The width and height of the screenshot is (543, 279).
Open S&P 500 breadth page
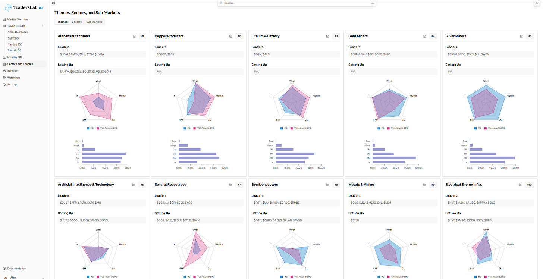[13, 38]
